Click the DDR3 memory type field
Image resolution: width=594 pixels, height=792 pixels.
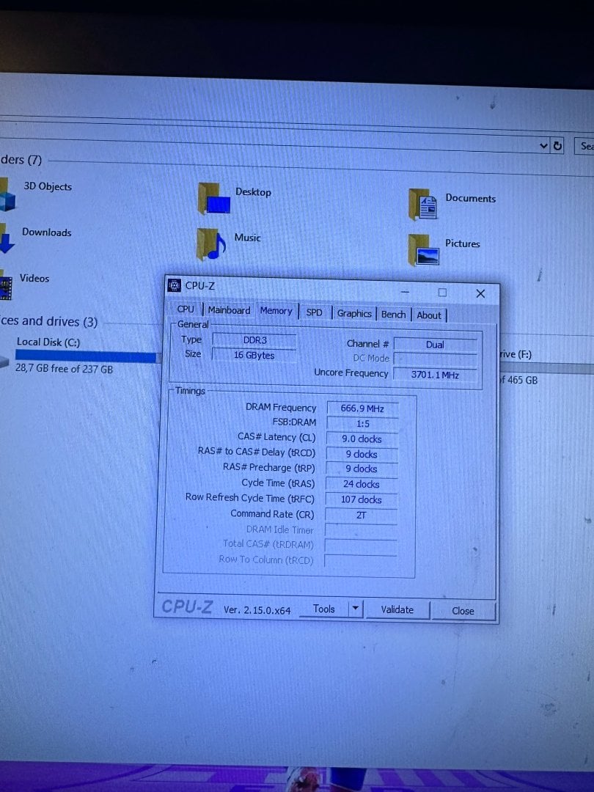tap(254, 340)
